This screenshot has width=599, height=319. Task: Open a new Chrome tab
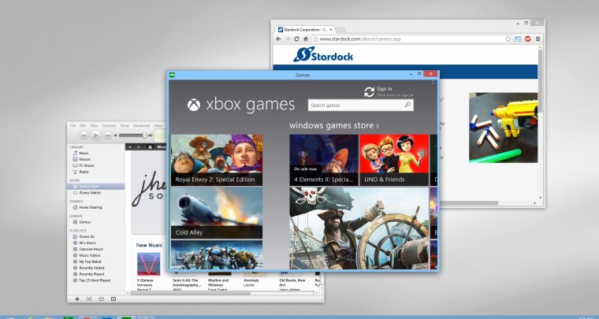pos(340,30)
